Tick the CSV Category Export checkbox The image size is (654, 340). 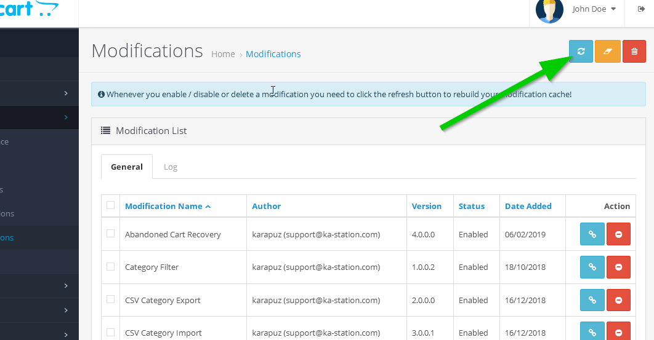click(110, 299)
